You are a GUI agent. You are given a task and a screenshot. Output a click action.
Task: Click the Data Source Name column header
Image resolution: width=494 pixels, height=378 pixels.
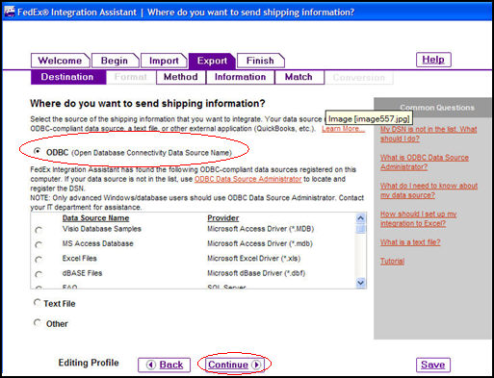95,218
